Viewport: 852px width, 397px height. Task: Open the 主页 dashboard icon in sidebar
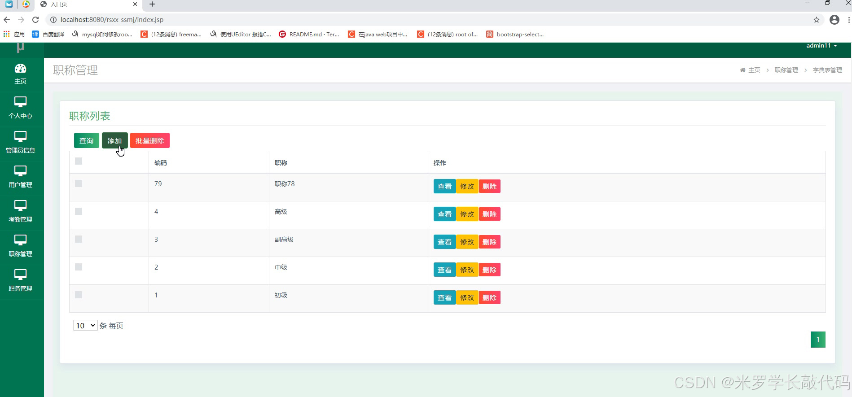20,68
